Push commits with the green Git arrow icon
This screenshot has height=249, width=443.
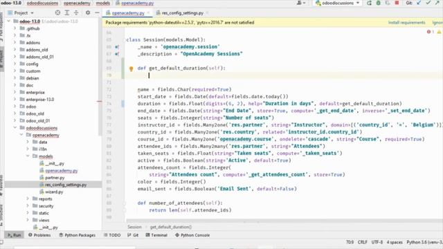[x=437, y=3]
